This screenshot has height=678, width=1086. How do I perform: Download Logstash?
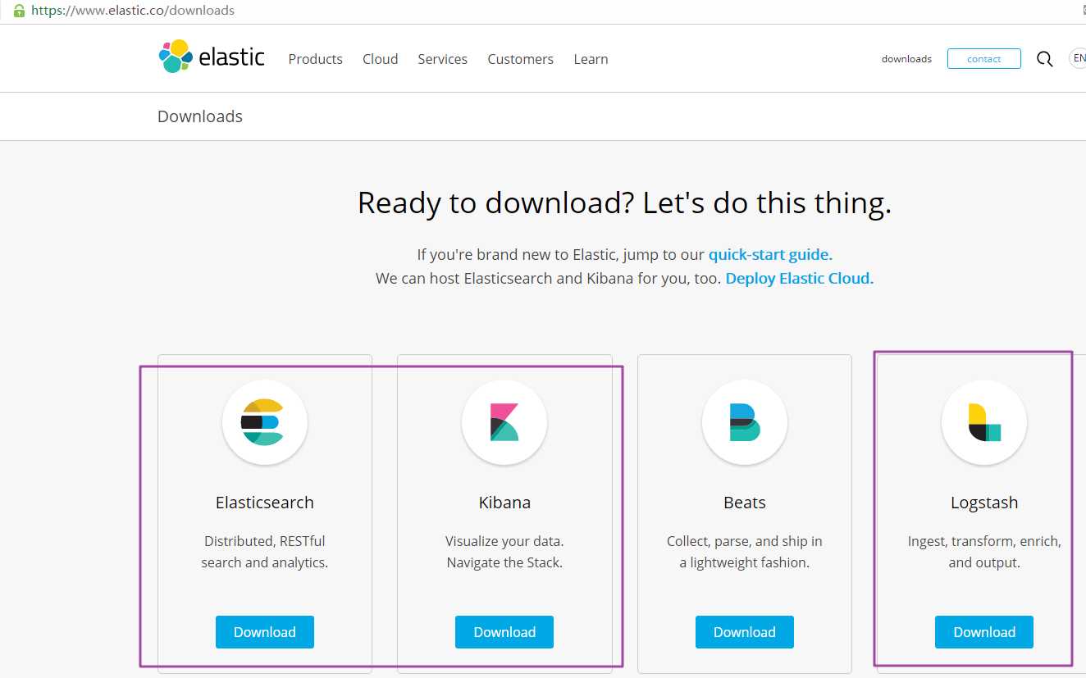983,632
